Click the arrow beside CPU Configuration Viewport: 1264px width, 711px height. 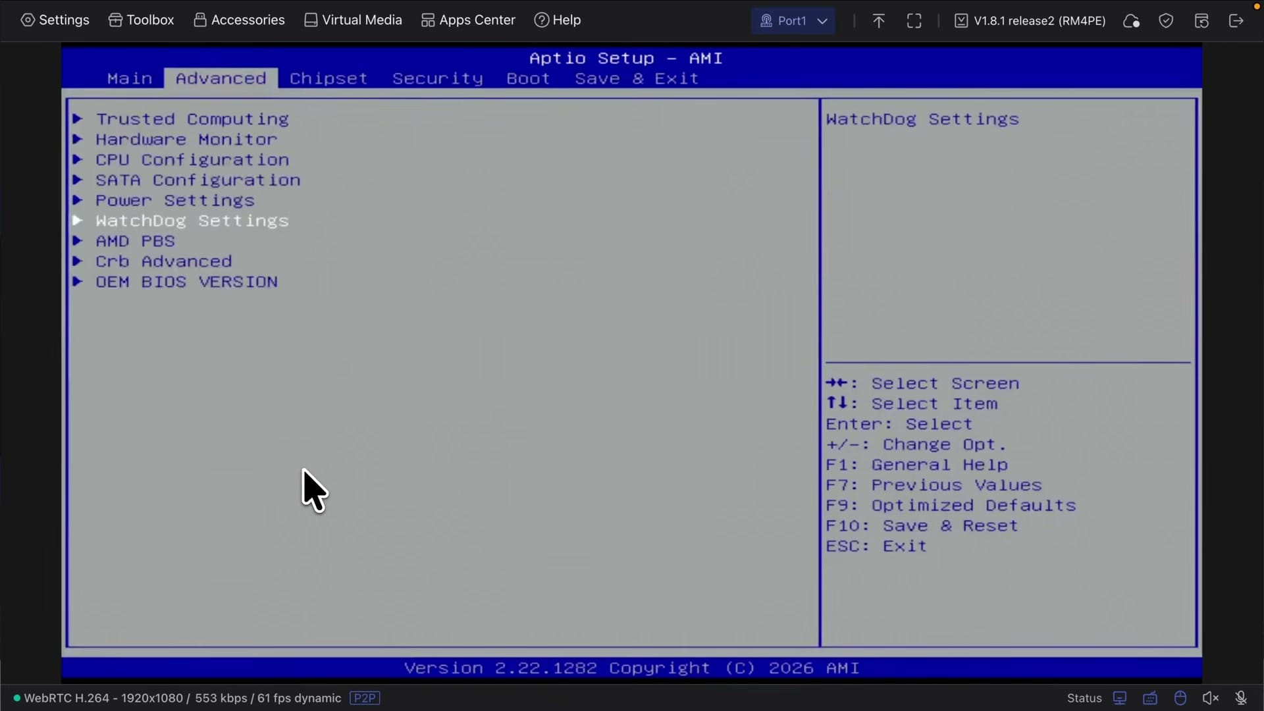(77, 159)
